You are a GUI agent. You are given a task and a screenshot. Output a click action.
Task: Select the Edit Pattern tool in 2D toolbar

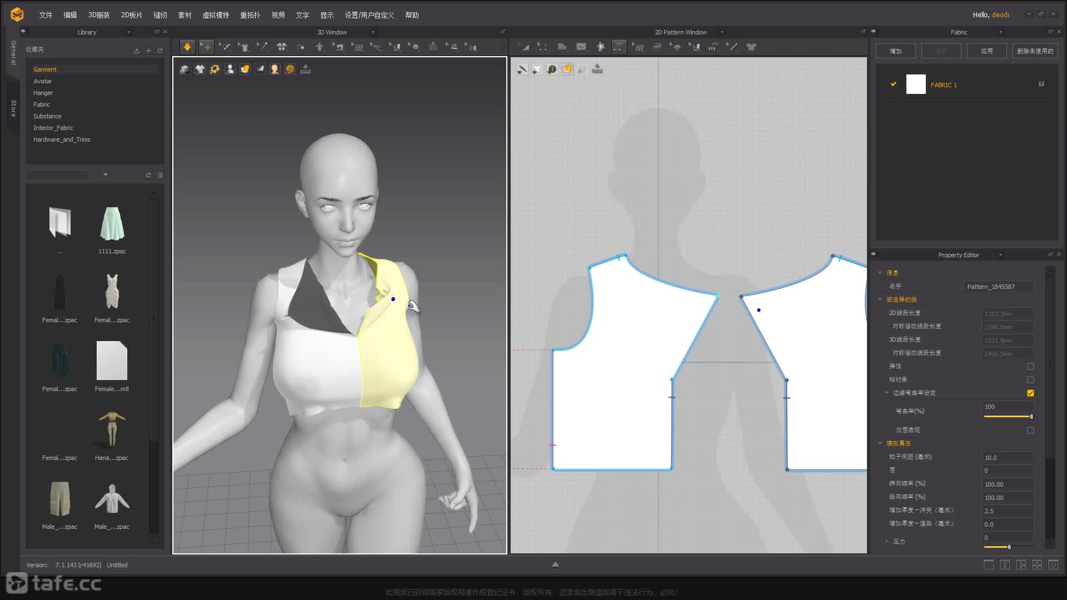click(x=524, y=47)
